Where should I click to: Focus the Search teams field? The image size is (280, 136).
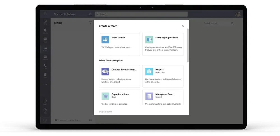pos(218,23)
